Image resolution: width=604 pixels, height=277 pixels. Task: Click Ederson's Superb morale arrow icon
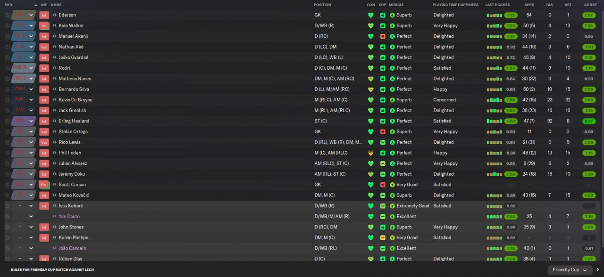pos(392,15)
